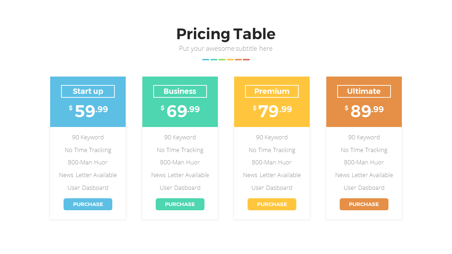Image resolution: width=452 pixels, height=254 pixels.
Task: Click User Dasboard text in Premium card
Action: pyautogui.click(x=272, y=188)
